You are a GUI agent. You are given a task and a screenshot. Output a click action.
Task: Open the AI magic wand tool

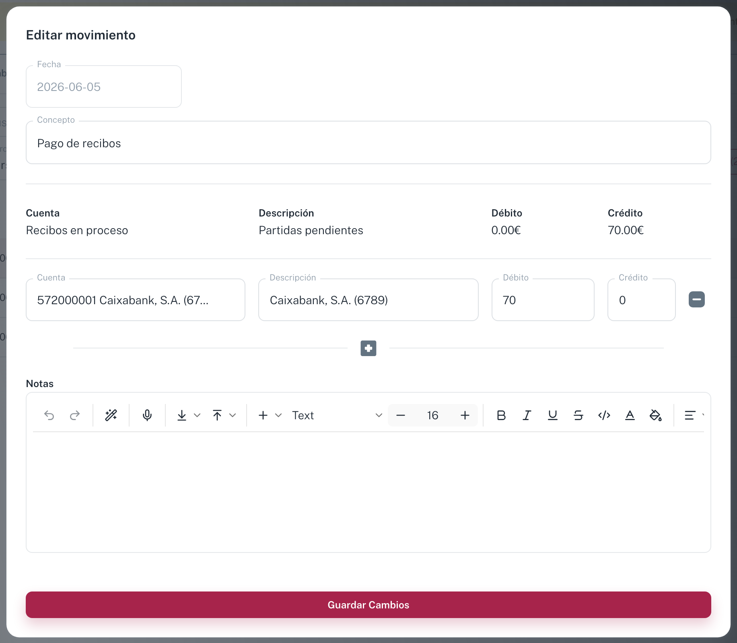[111, 415]
